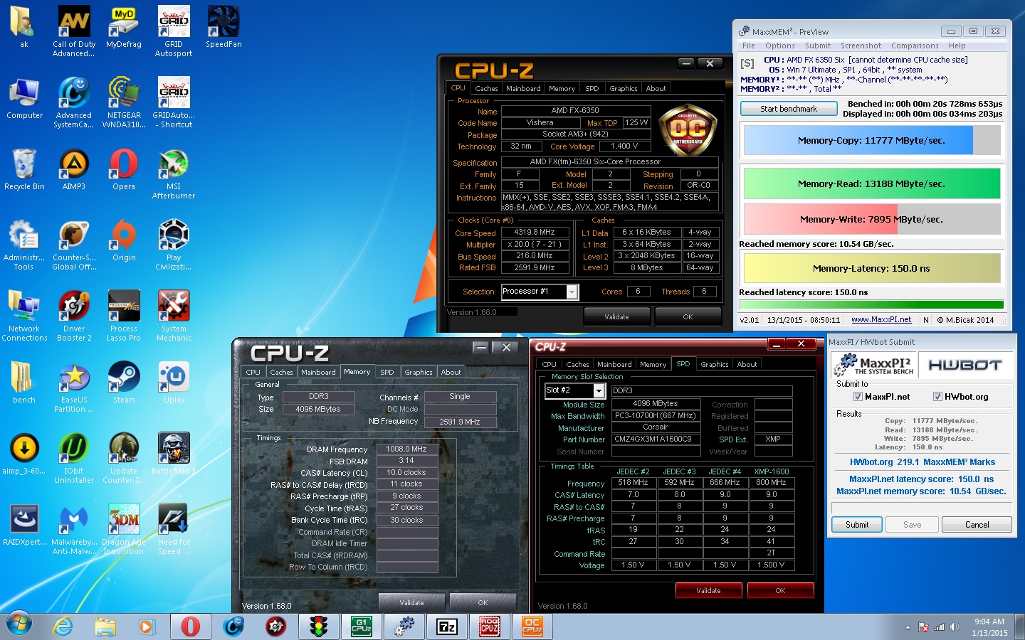Screen dimensions: 1025x640
Task: Open the bench folder on desktop
Action: 24,384
